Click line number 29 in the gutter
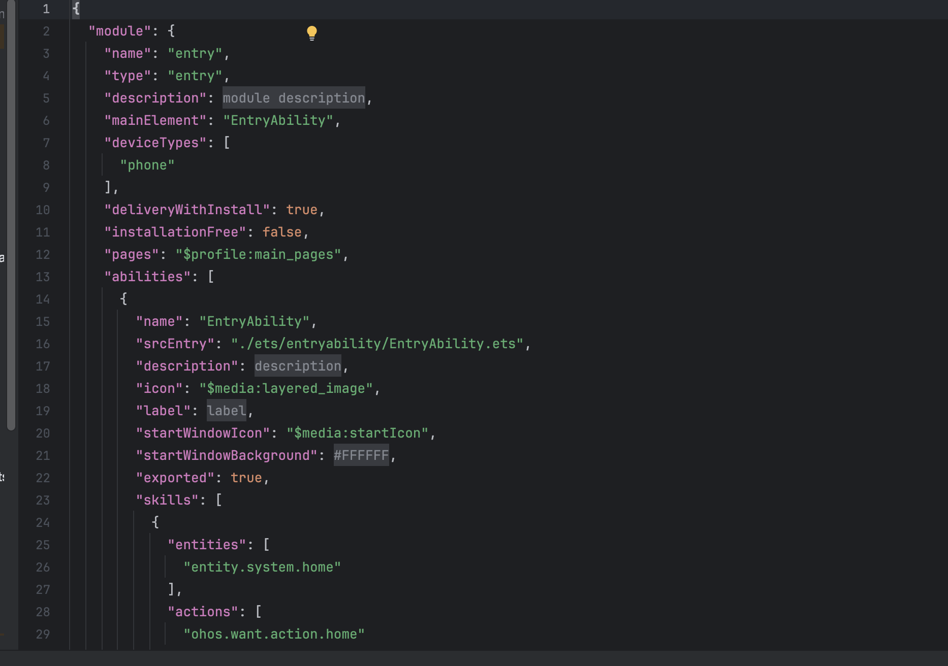Viewport: 948px width, 666px height. [x=43, y=634]
